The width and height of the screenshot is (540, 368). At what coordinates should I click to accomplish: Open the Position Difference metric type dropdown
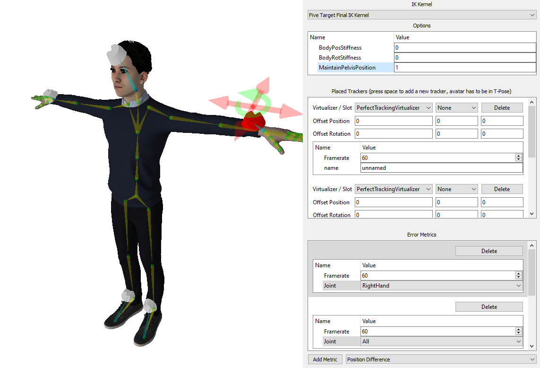coord(441,359)
